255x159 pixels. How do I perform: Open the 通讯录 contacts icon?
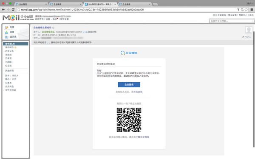tap(6, 37)
